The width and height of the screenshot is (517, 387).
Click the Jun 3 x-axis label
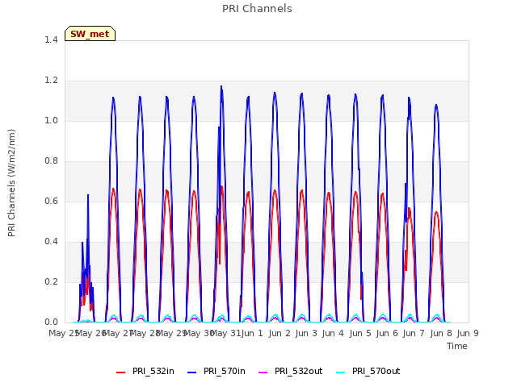306,333
